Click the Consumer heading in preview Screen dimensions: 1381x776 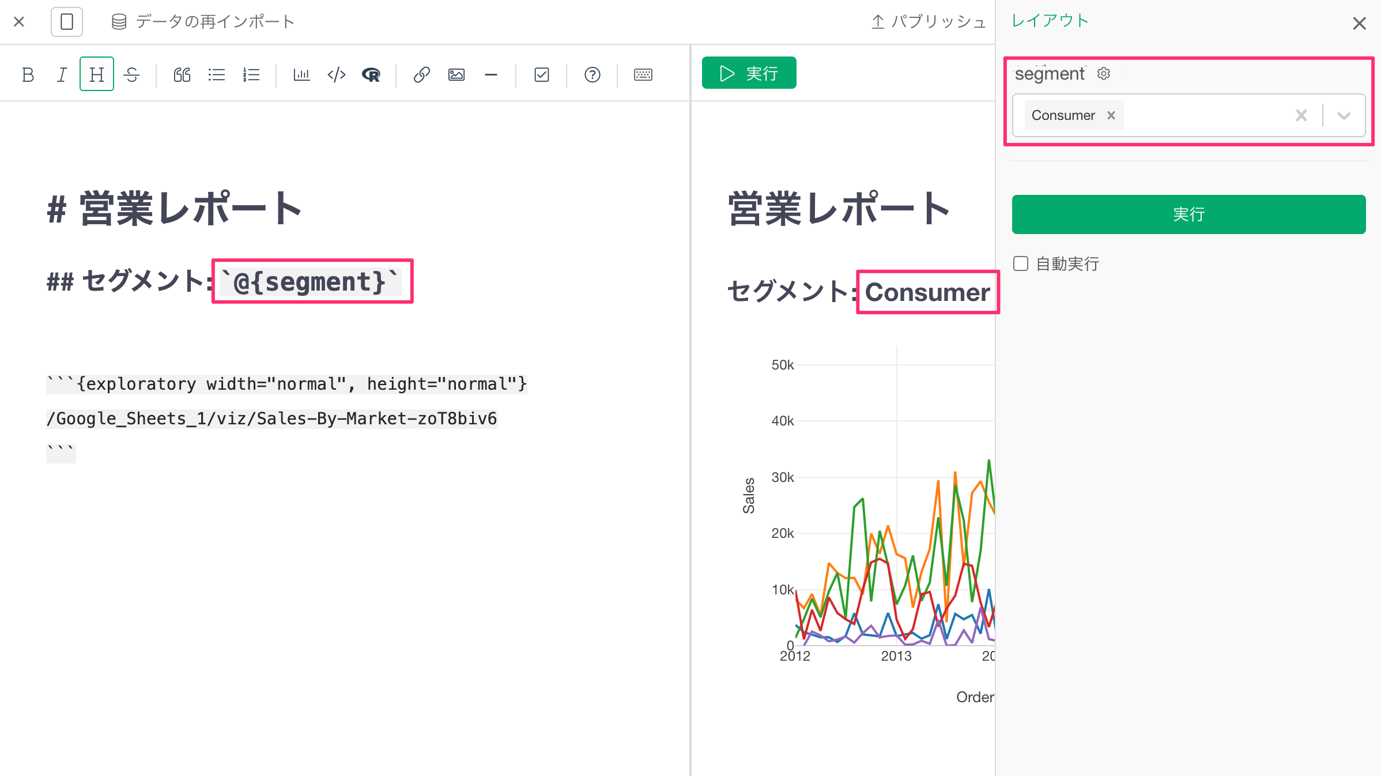click(927, 292)
